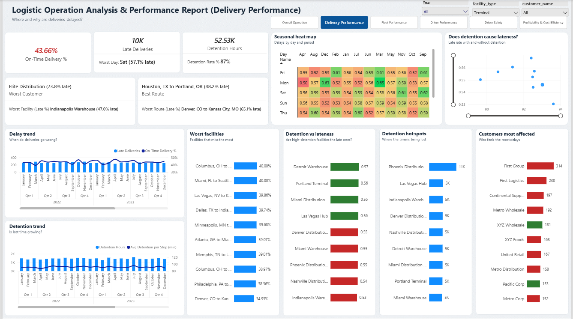Open the customer_name slicer dropdown
Image resolution: width=573 pixels, height=319 pixels.
545,12
